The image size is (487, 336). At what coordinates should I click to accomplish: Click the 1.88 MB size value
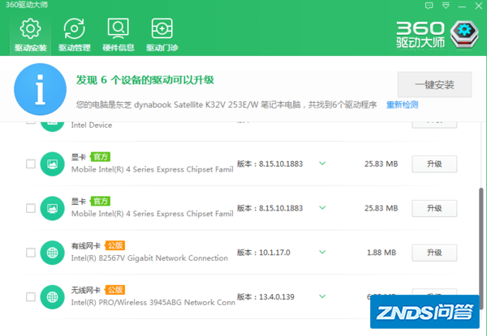coord(381,253)
